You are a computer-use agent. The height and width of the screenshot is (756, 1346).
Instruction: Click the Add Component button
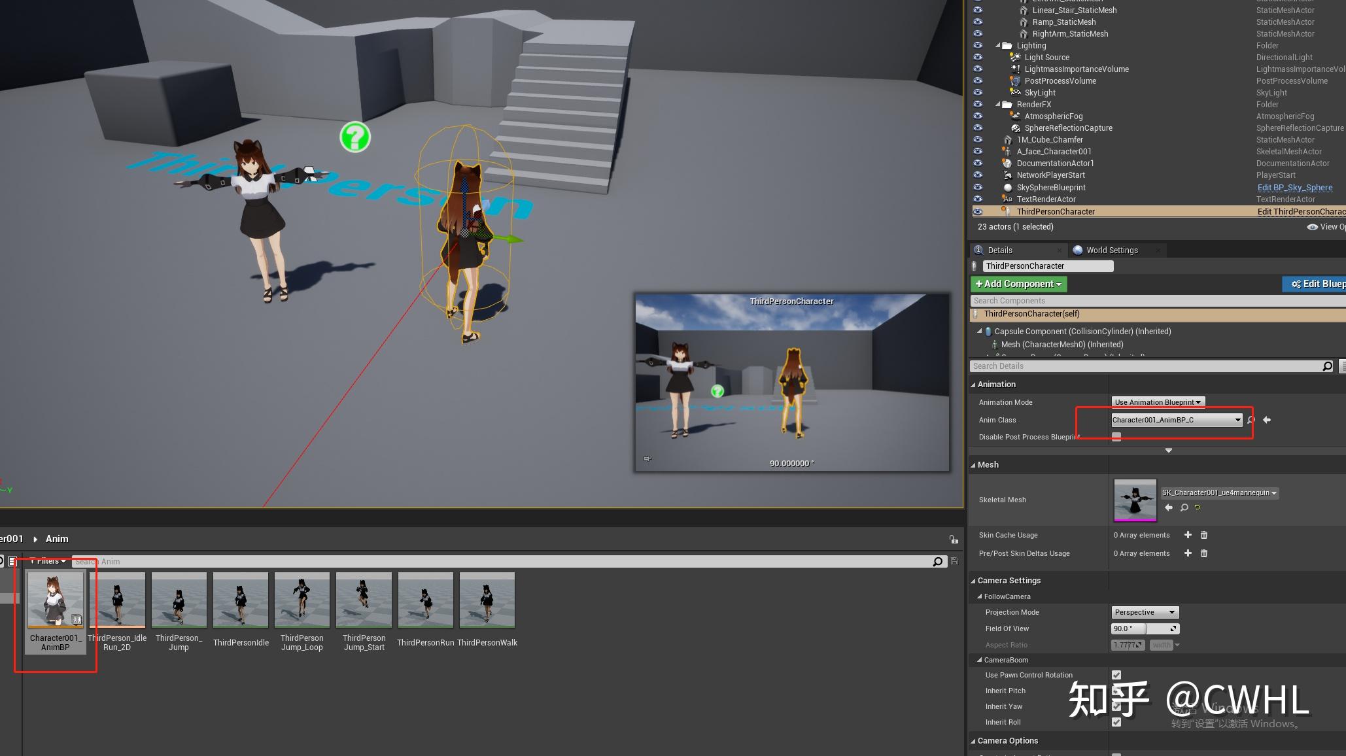point(1018,284)
